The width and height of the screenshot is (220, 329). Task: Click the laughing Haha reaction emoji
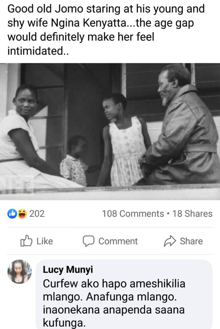tap(22, 214)
